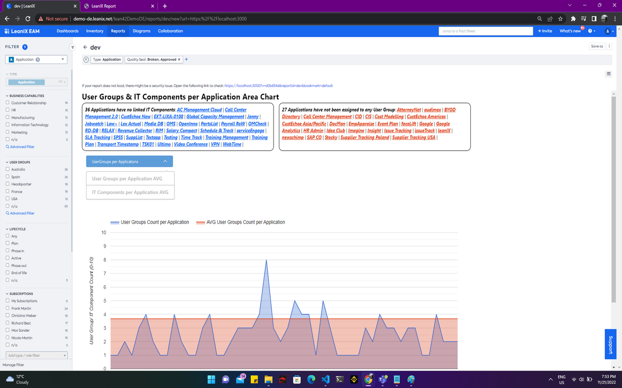Enable the Australia user group filter
The height and width of the screenshot is (388, 622).
click(7, 169)
